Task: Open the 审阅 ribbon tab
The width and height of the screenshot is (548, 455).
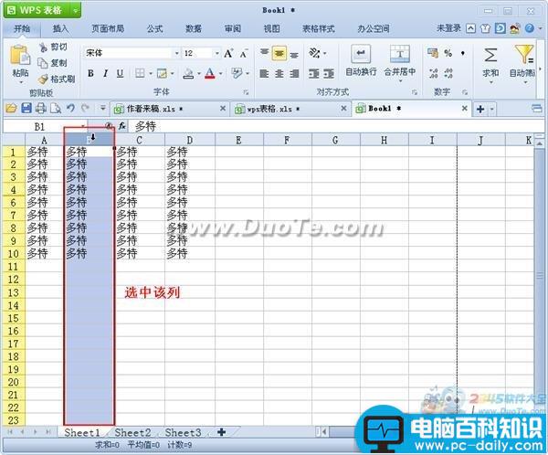Action: click(x=232, y=28)
